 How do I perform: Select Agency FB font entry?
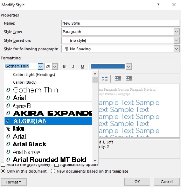coord(48,105)
